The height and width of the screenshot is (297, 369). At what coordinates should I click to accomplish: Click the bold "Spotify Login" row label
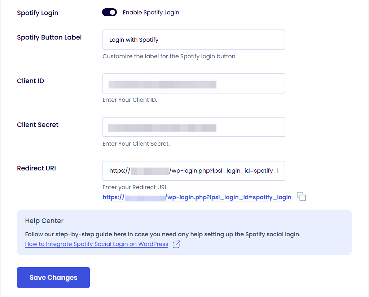pyautogui.click(x=38, y=13)
